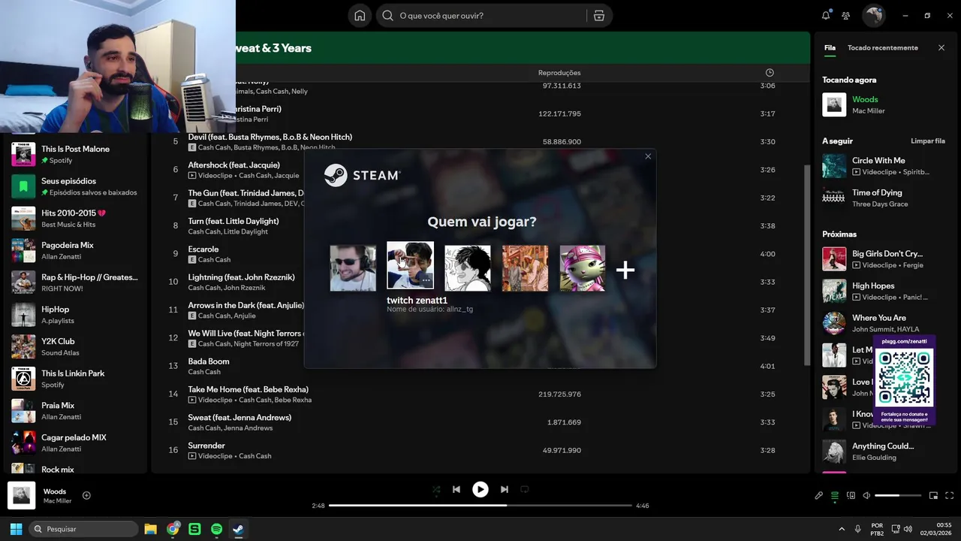Expand the system tray hidden icons

(841, 529)
